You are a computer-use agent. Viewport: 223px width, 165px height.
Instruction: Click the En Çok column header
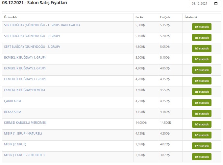[164, 17]
